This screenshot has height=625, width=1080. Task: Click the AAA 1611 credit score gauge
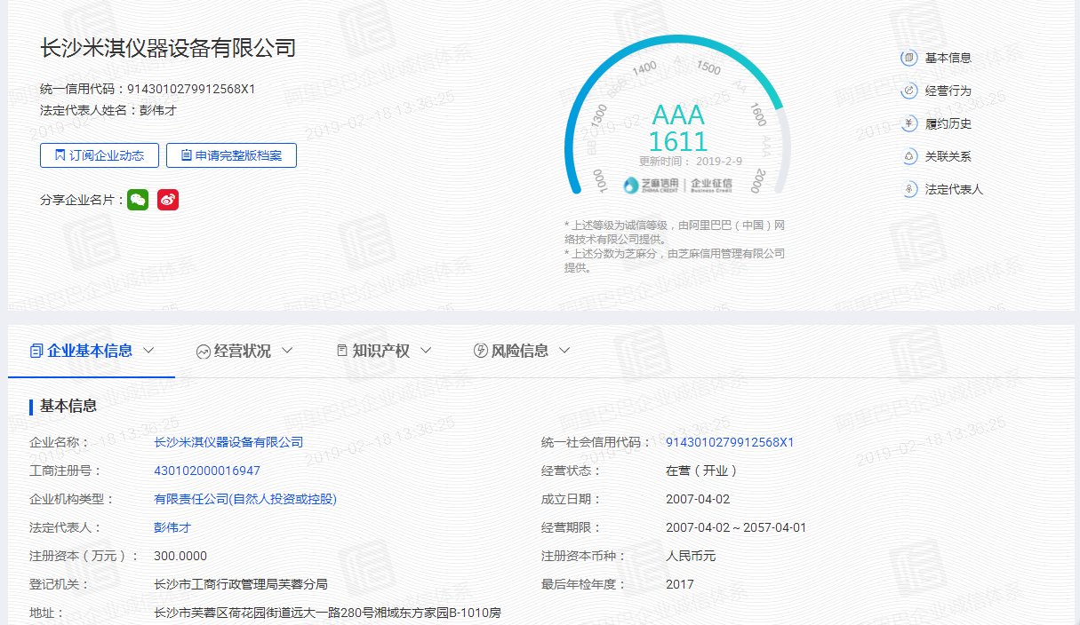(x=677, y=128)
